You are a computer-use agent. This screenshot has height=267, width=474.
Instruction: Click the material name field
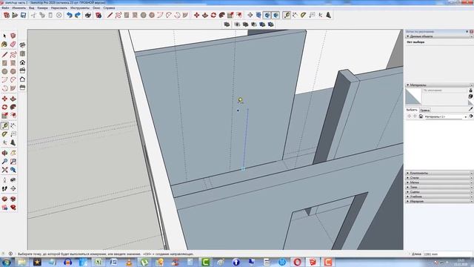(444, 90)
